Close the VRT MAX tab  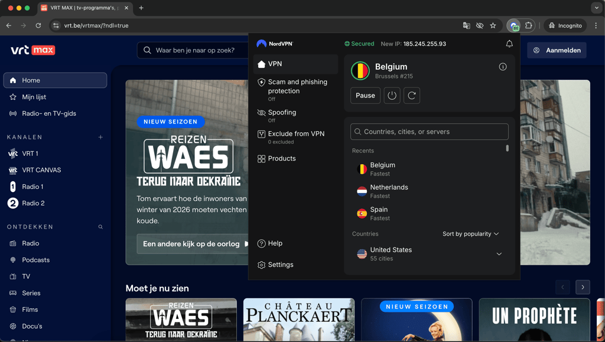tap(126, 8)
